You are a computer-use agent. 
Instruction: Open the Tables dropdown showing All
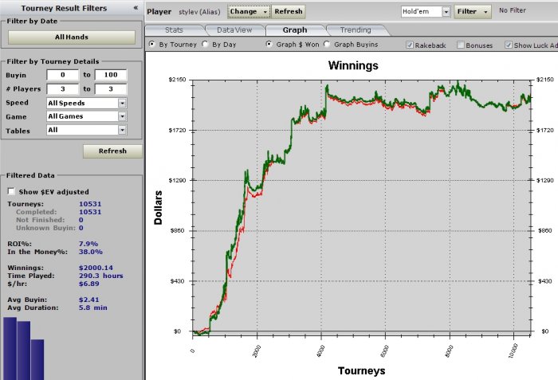click(122, 130)
